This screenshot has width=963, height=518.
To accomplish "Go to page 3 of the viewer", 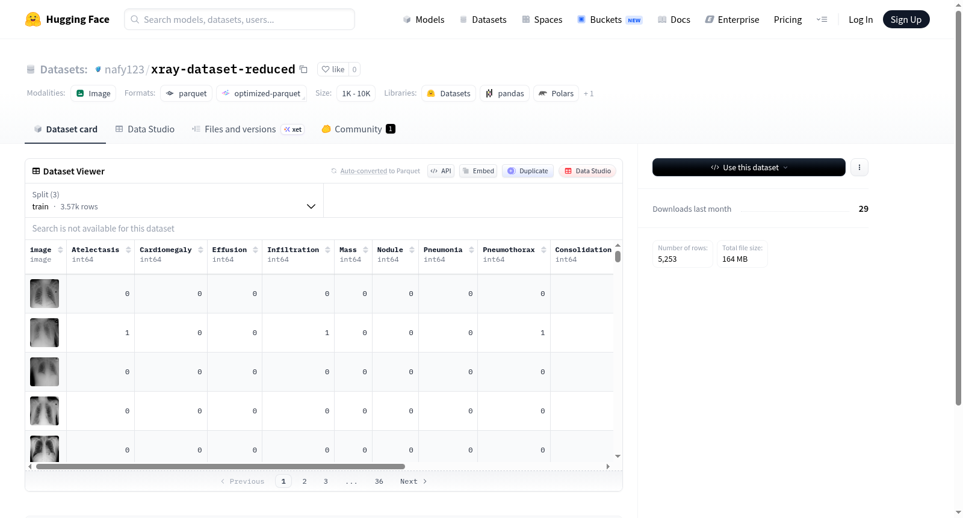I will pos(326,481).
